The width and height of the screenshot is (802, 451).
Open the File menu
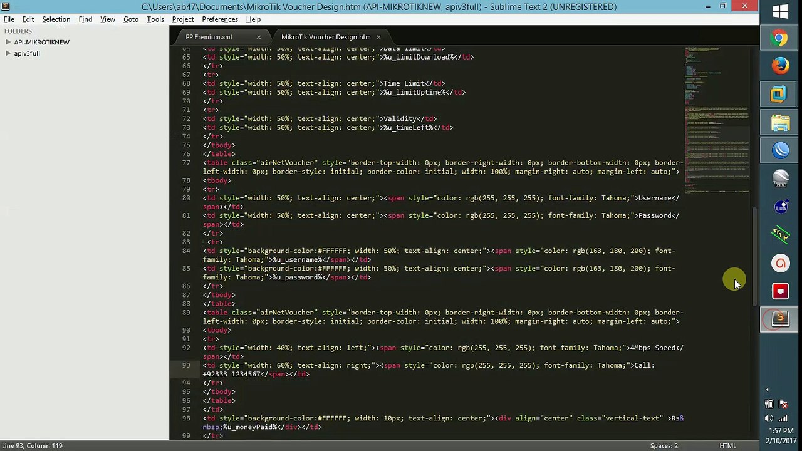click(9, 19)
